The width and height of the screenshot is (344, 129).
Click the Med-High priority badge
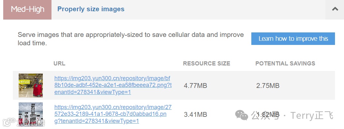click(27, 9)
